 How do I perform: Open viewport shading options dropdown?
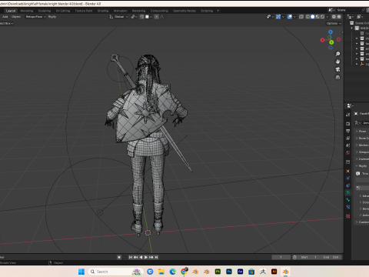pos(327,17)
